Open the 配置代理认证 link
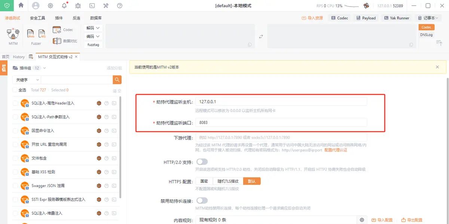The image size is (449, 224). (x=336, y=150)
